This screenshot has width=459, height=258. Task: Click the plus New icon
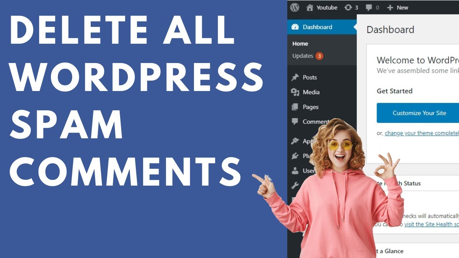click(390, 8)
